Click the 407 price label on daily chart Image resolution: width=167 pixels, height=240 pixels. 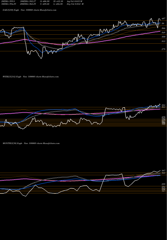click(x=163, y=19)
